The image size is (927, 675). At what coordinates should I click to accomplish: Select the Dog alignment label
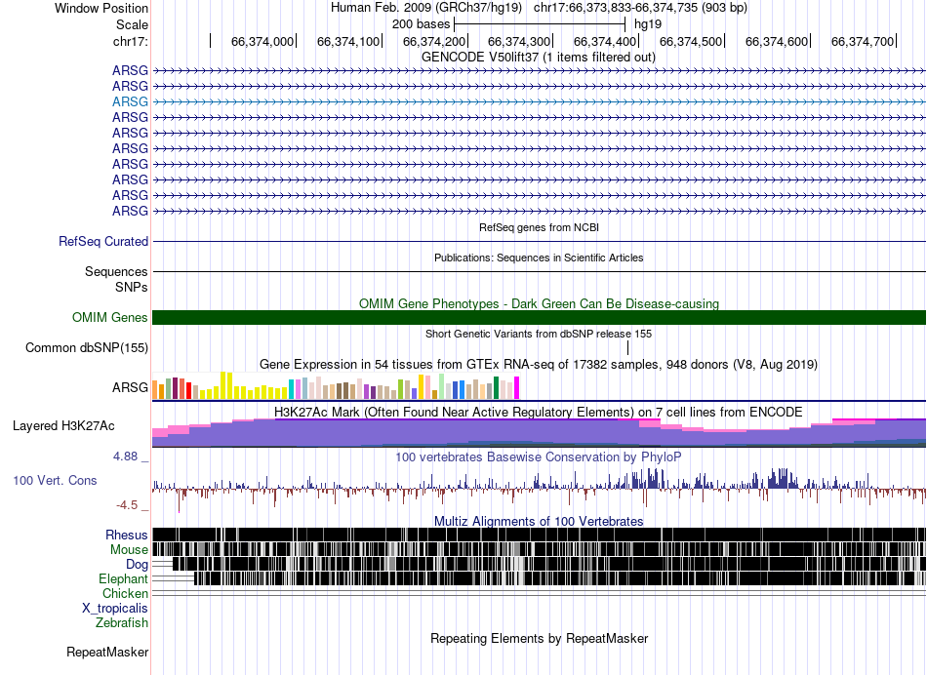138,565
